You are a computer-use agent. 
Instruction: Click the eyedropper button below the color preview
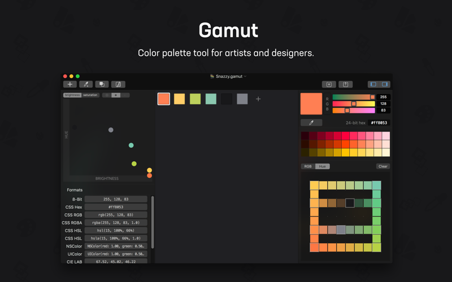[311, 122]
